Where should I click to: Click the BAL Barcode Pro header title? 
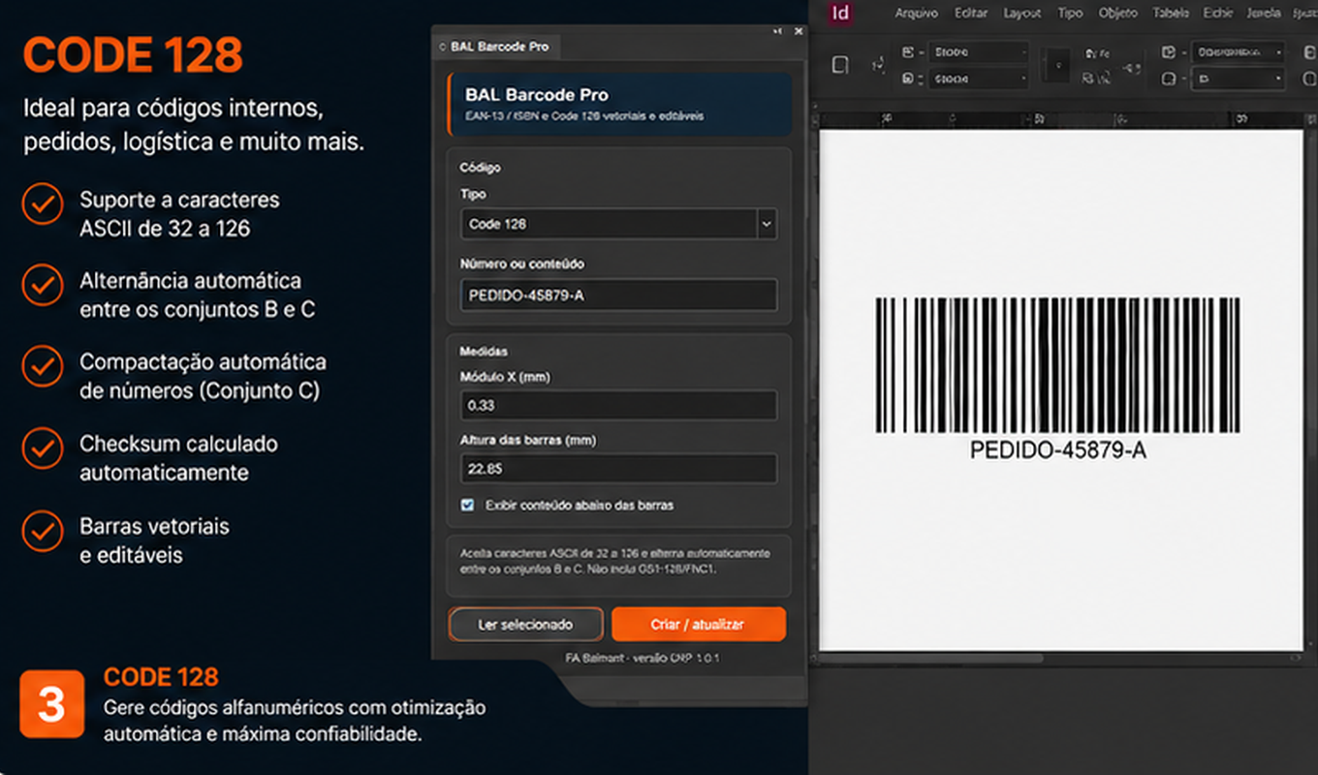(x=537, y=95)
